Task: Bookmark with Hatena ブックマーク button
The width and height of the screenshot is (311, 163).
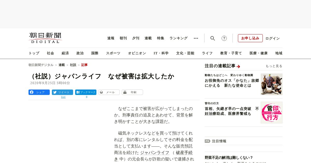Action: (86, 92)
